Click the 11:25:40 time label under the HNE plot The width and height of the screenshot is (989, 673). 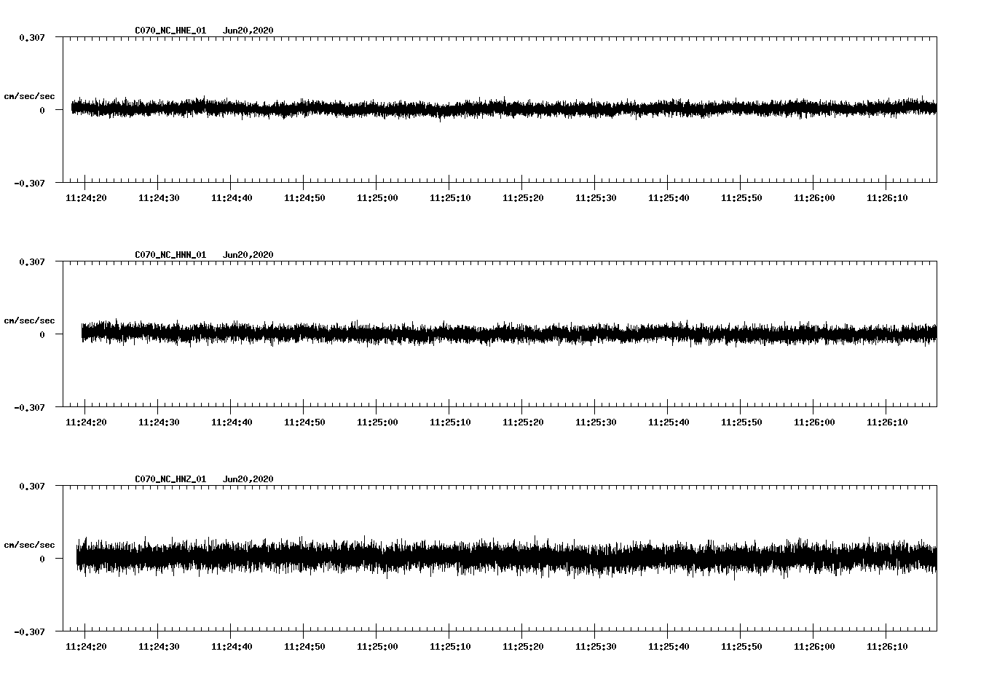[669, 198]
